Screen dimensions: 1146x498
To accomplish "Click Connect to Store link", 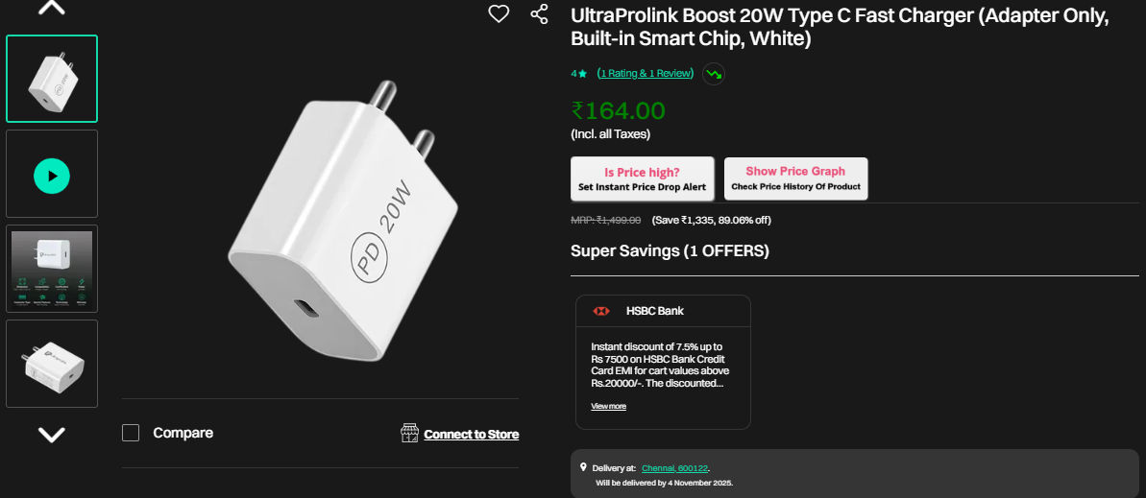I will [x=471, y=435].
